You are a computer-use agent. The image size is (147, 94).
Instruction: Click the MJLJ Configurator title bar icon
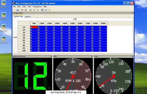14,3
